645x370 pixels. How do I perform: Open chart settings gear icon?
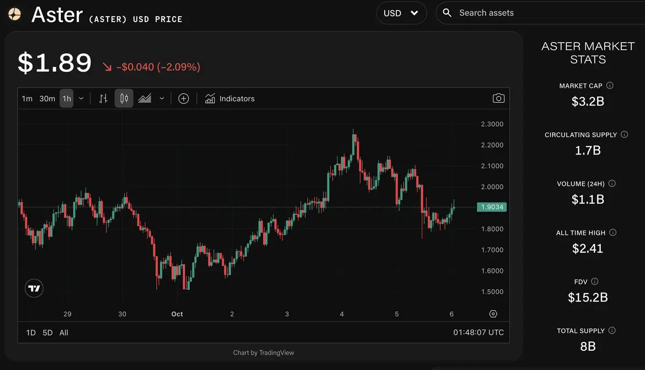(493, 314)
